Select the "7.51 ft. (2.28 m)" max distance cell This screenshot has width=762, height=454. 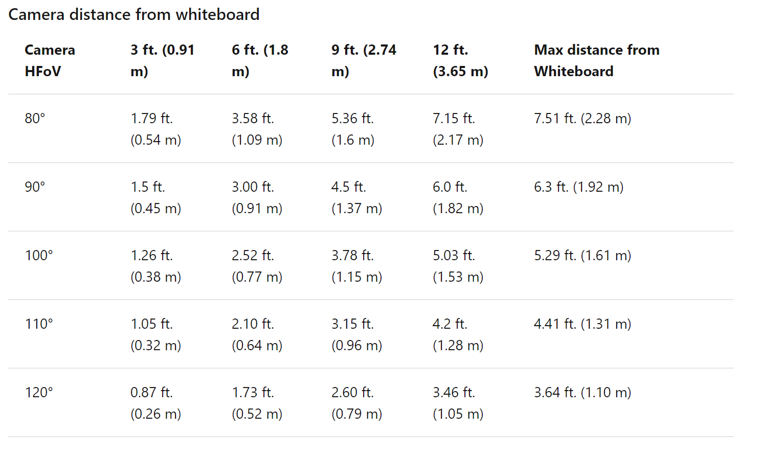582,119
